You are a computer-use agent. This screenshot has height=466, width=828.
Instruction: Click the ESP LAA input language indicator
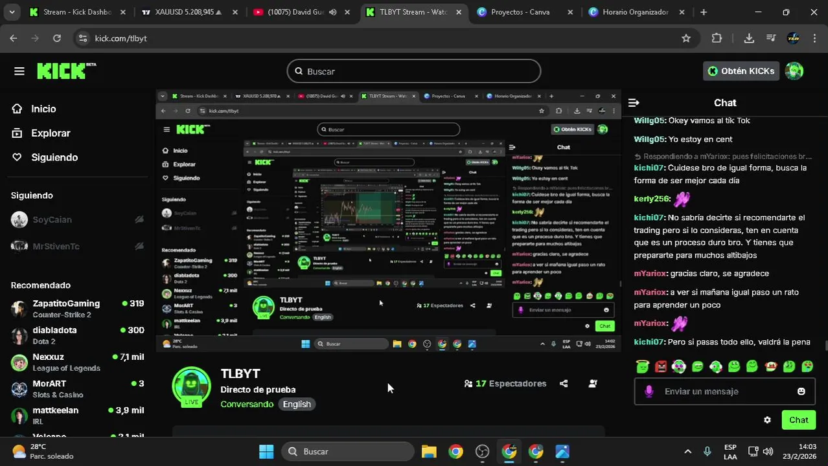pos(730,452)
